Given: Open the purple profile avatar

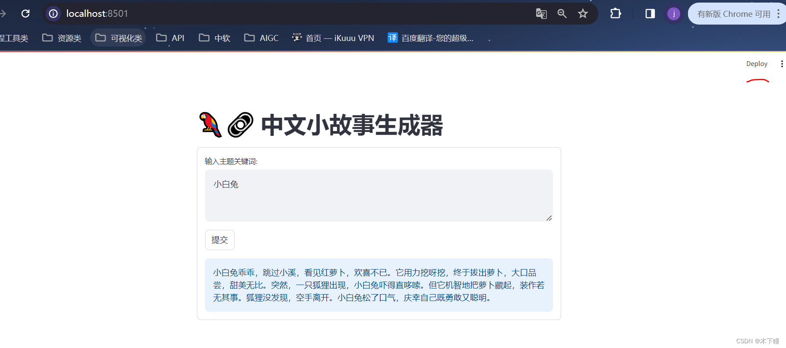Looking at the screenshot, I should (x=673, y=13).
